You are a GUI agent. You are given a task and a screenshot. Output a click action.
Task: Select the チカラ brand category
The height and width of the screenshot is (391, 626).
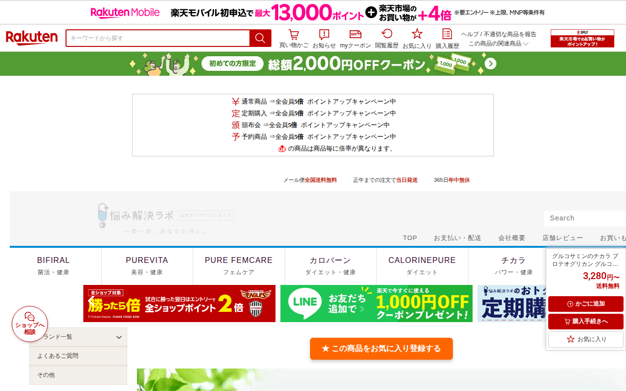tap(514, 266)
